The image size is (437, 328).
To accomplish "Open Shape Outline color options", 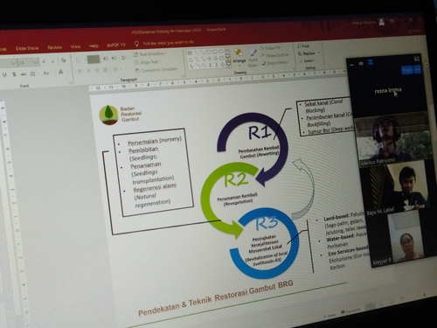I will [x=274, y=55].
